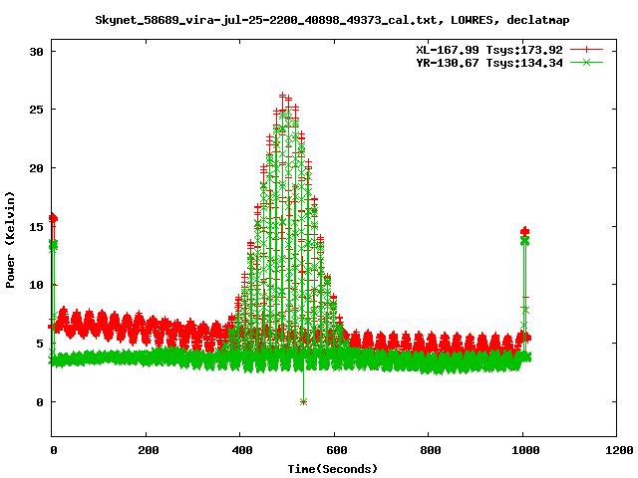Click the x-axis tick label 1000

pyautogui.click(x=525, y=450)
